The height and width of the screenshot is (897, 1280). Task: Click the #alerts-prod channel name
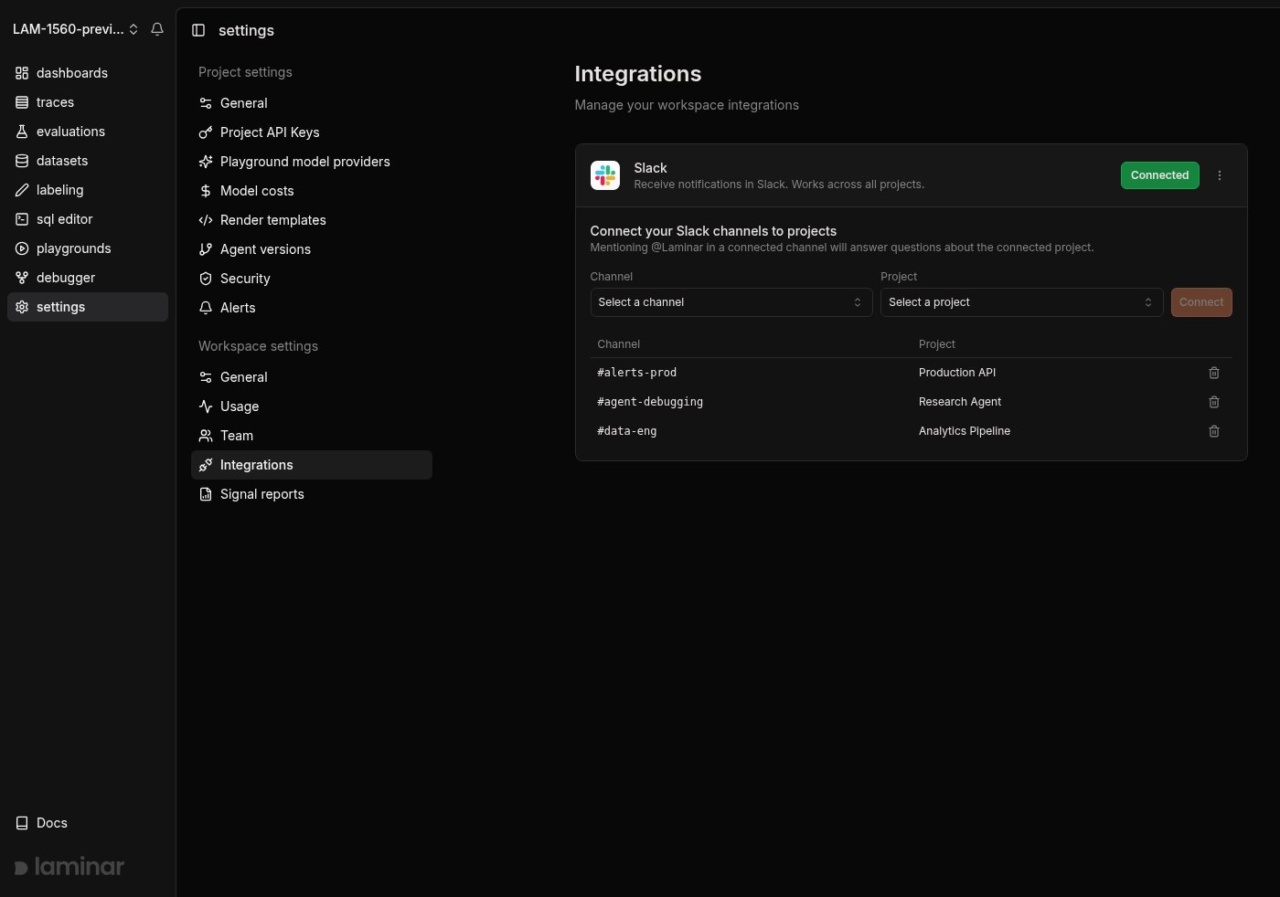[637, 373]
